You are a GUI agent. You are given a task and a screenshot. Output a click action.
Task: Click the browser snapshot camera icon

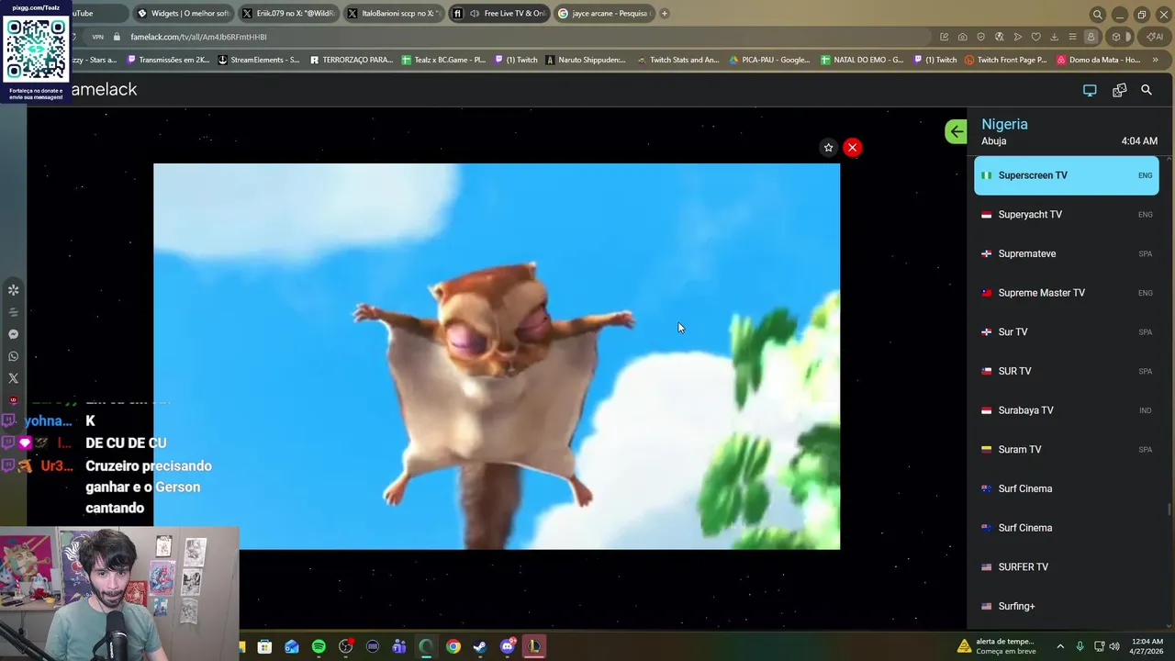click(962, 37)
